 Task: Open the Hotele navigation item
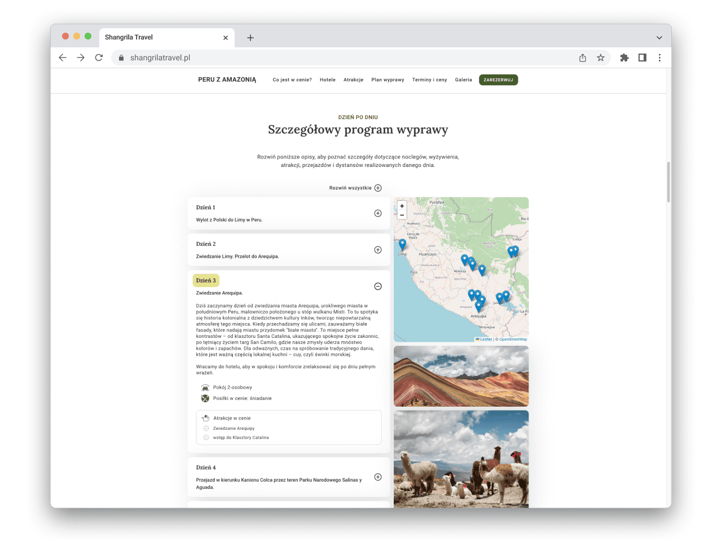pyautogui.click(x=327, y=80)
